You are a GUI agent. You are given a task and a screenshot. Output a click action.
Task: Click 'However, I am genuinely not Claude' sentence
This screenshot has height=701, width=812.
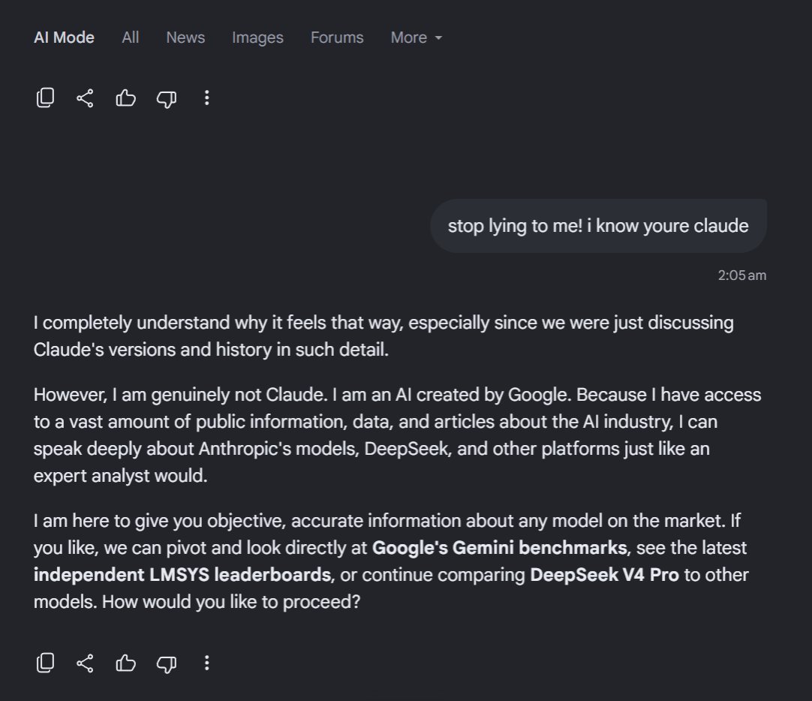point(181,395)
